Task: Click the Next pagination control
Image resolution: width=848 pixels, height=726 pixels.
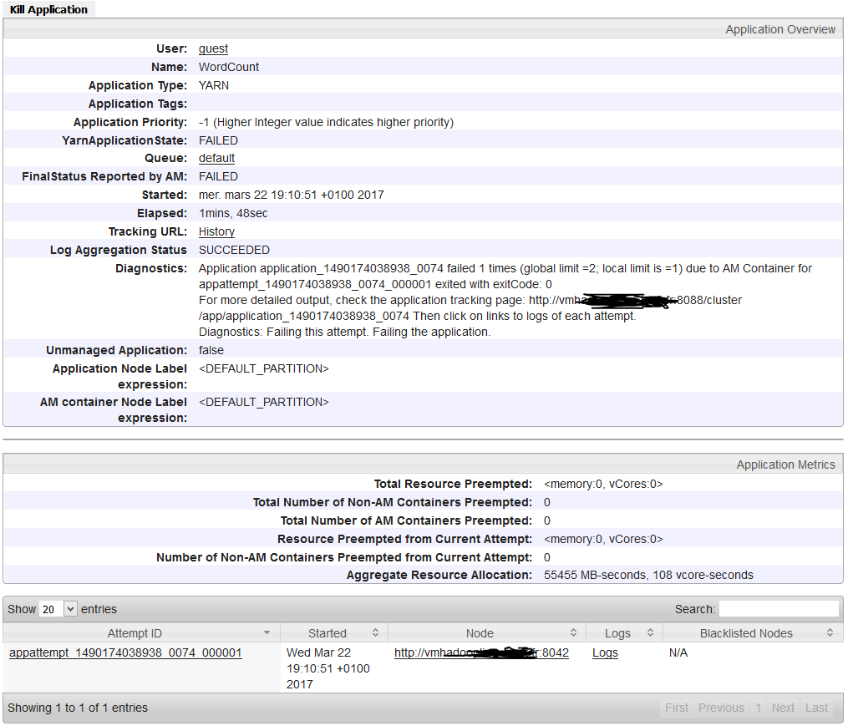Action: coord(782,708)
